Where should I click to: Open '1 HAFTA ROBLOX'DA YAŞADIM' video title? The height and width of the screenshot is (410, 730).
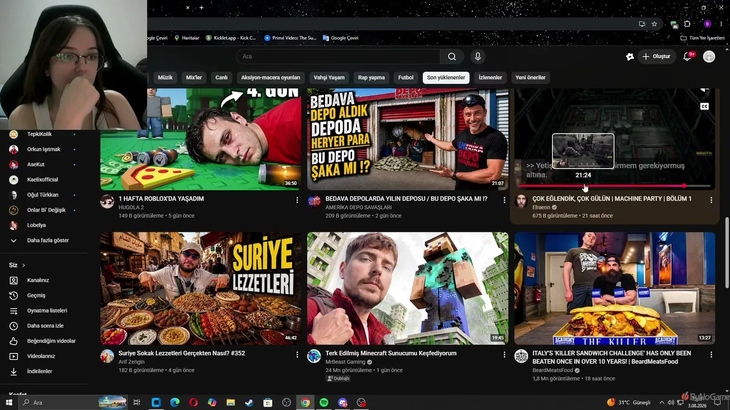pyautogui.click(x=161, y=199)
